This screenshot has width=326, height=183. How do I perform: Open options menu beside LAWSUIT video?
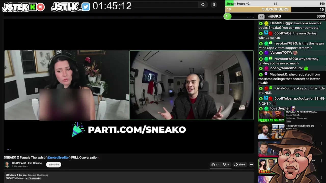[321, 161]
